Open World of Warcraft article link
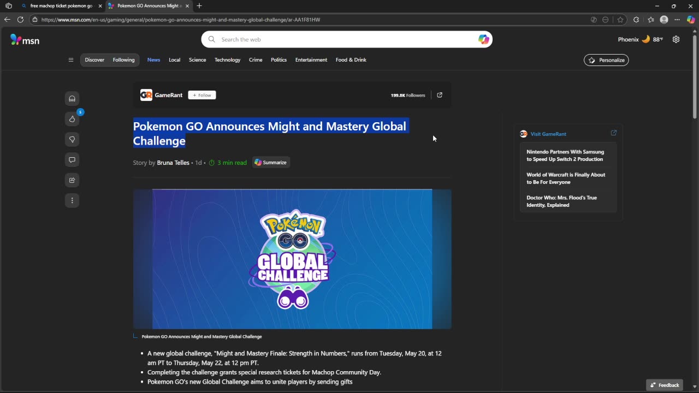 coord(566,178)
